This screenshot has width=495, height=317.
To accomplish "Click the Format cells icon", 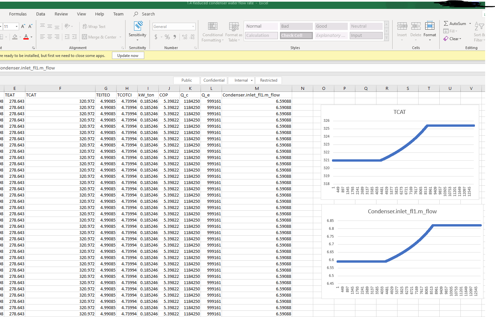I will click(x=429, y=26).
